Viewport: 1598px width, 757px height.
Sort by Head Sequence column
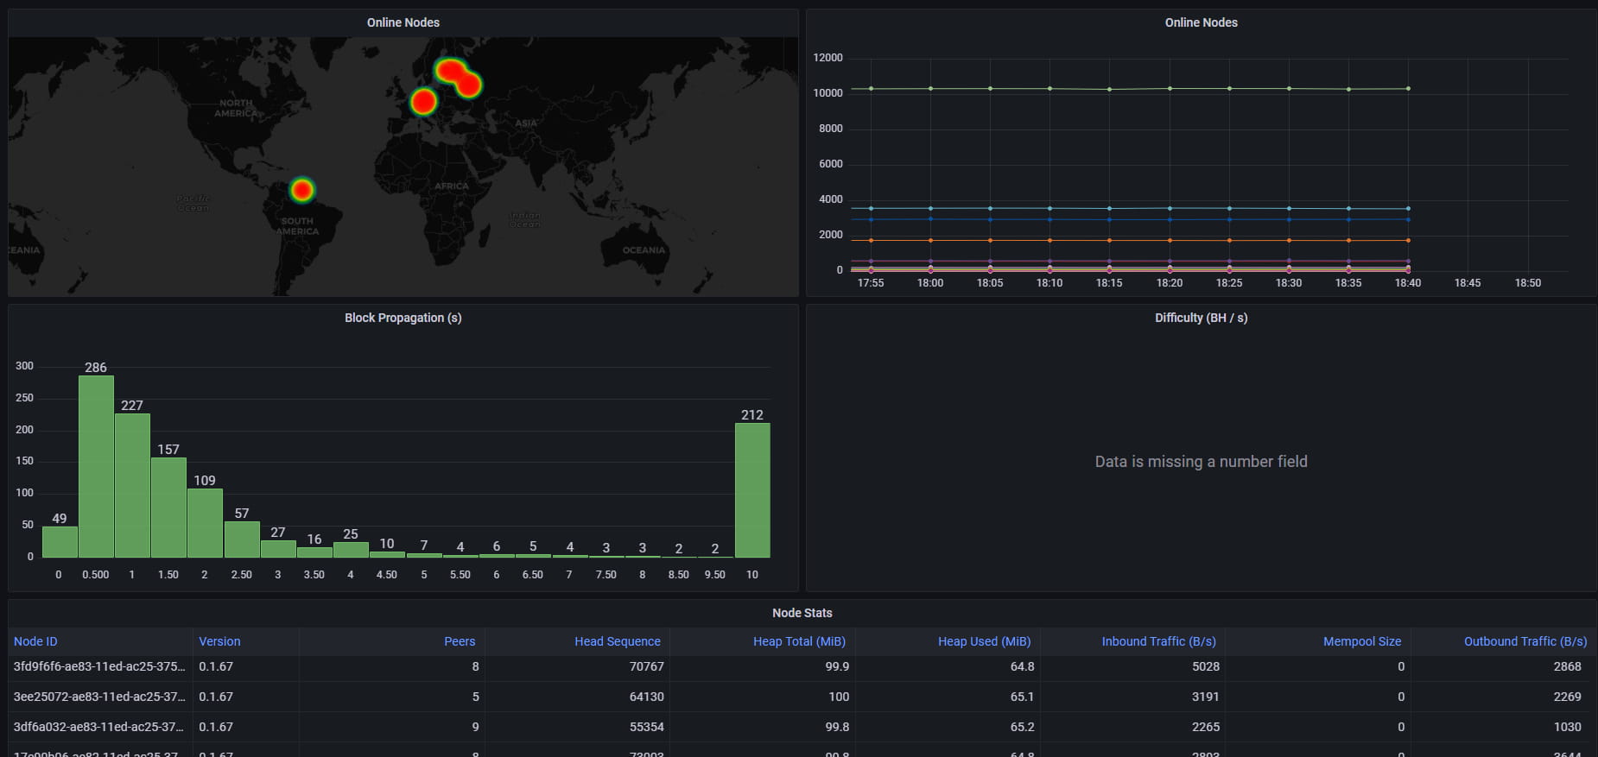(617, 641)
